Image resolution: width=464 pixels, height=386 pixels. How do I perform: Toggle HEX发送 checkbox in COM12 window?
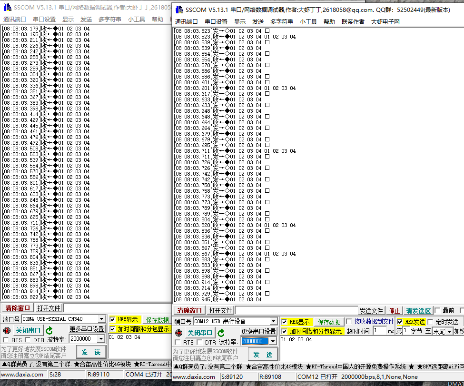(400, 322)
